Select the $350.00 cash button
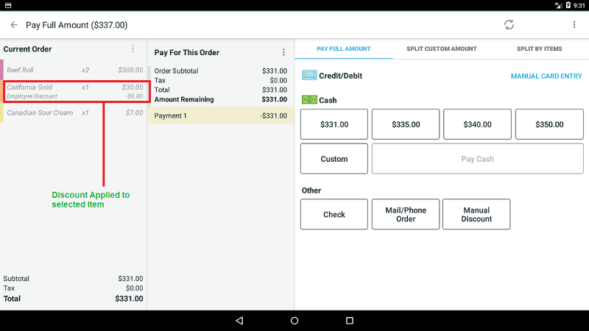Image resolution: width=589 pixels, height=331 pixels. 549,124
